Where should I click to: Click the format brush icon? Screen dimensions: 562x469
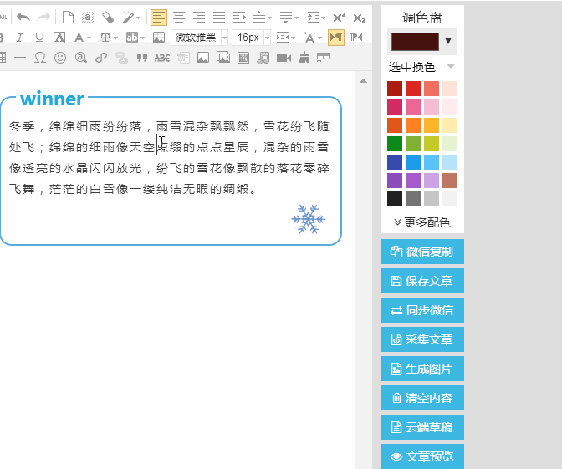tap(304, 58)
